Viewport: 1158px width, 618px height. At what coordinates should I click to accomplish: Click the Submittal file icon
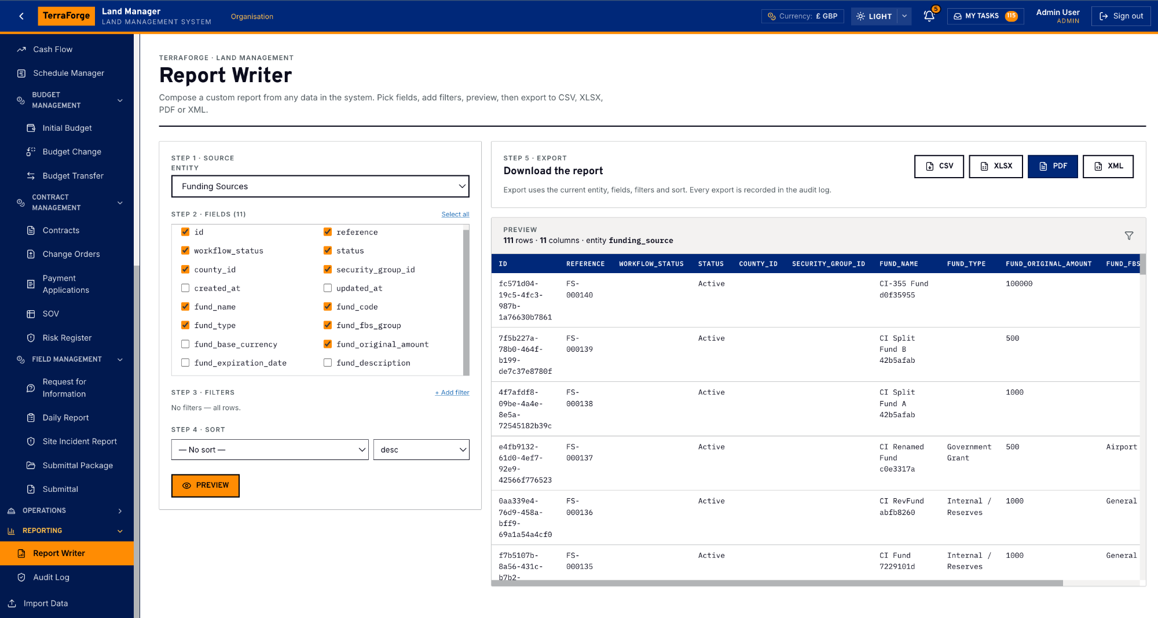point(31,489)
